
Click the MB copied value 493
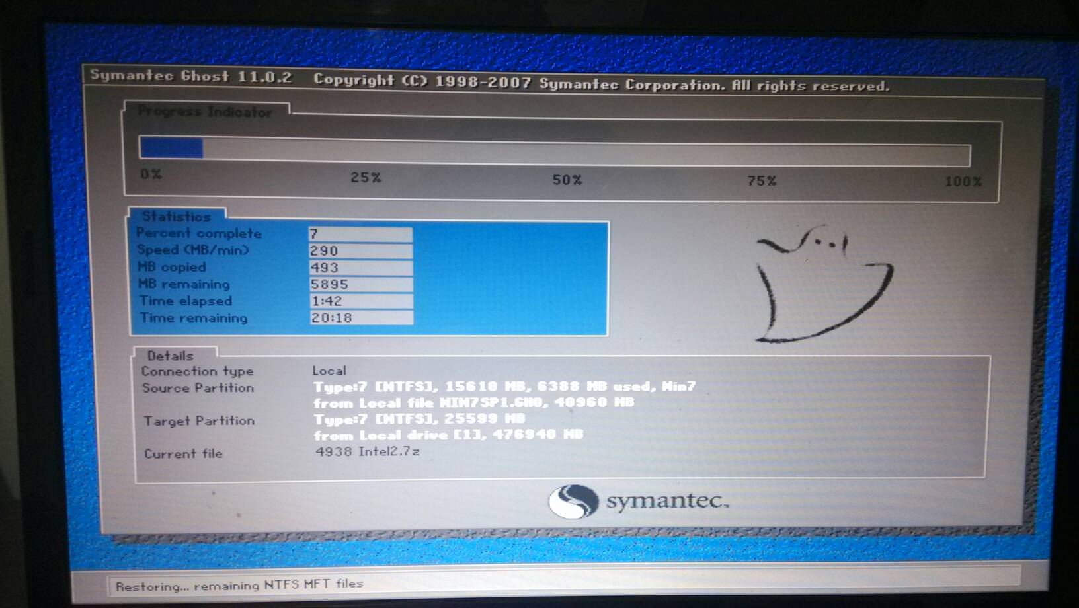coord(361,268)
